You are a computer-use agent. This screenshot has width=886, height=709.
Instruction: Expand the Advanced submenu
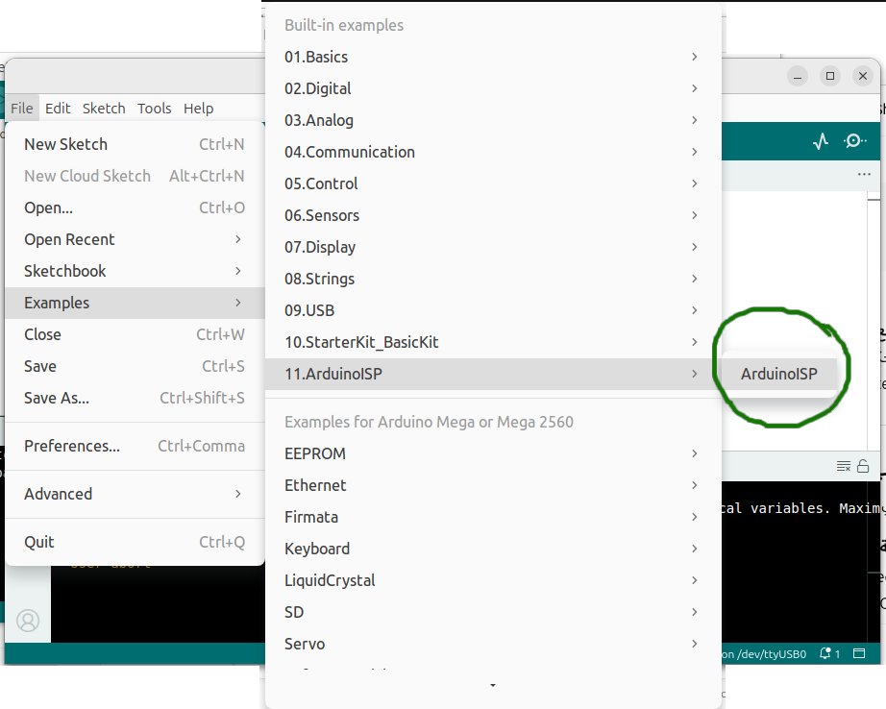coord(134,494)
